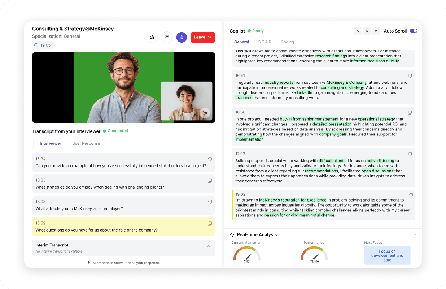Select the S.T.A.R copilot tab
This screenshot has width=446, height=289.
coord(265,42)
